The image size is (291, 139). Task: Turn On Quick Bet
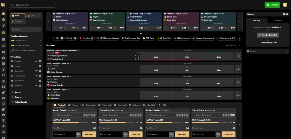pyautogui.click(x=267, y=35)
